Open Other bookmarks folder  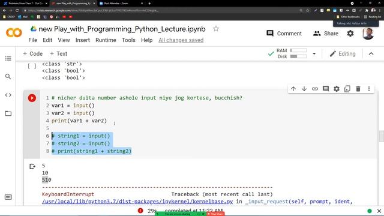[348, 17]
